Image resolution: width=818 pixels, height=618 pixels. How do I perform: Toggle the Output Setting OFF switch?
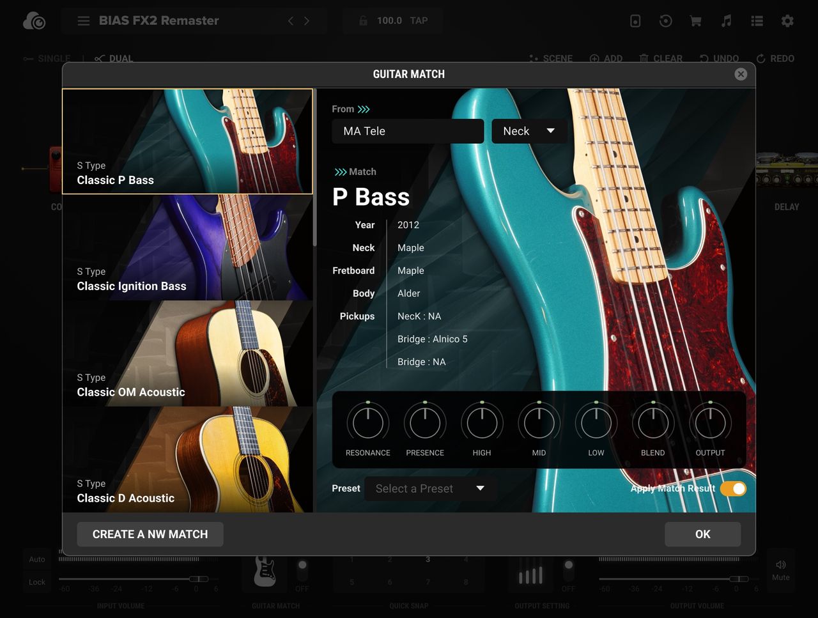tap(568, 571)
